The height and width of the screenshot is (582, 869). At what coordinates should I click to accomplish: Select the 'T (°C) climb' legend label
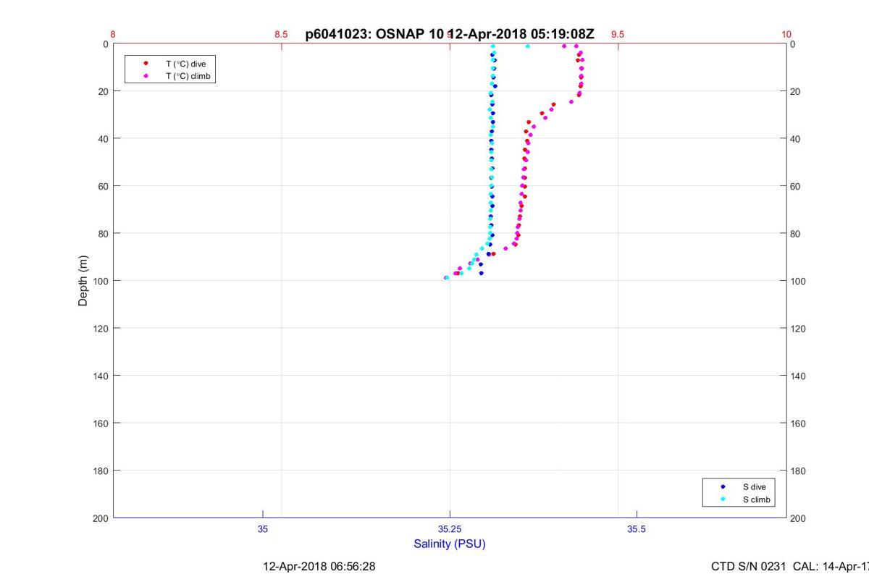point(188,75)
